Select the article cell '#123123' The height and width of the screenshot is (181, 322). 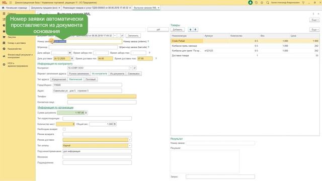[209, 51]
